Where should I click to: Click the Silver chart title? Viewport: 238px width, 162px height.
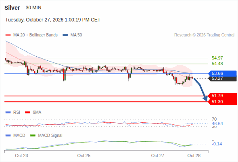tap(12, 8)
